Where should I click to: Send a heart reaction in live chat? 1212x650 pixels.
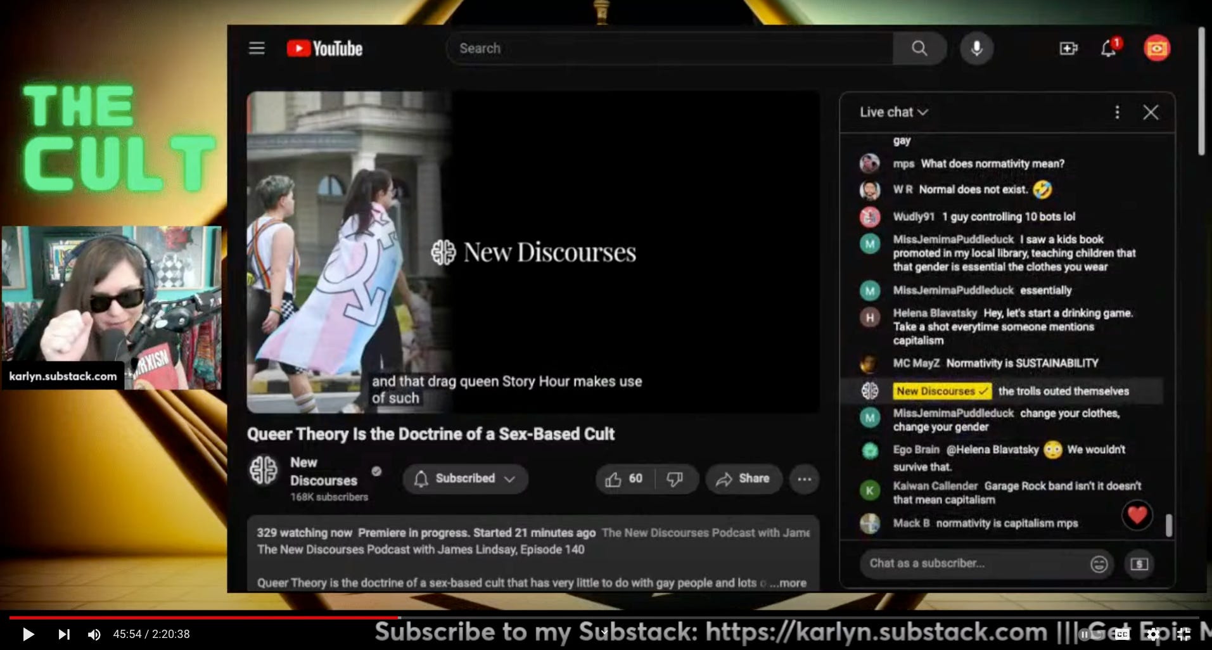coord(1137,515)
